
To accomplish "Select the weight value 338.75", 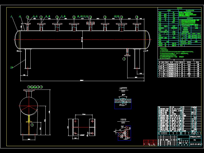I will coord(174,46).
